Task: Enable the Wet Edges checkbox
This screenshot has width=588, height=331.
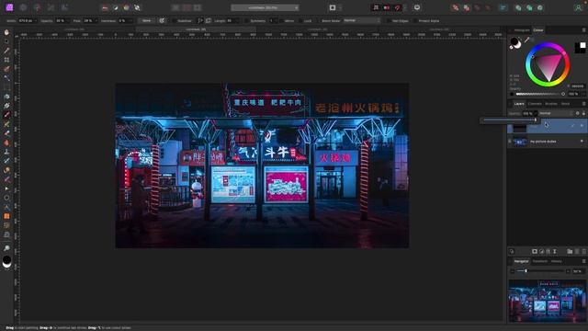Action: click(x=389, y=20)
